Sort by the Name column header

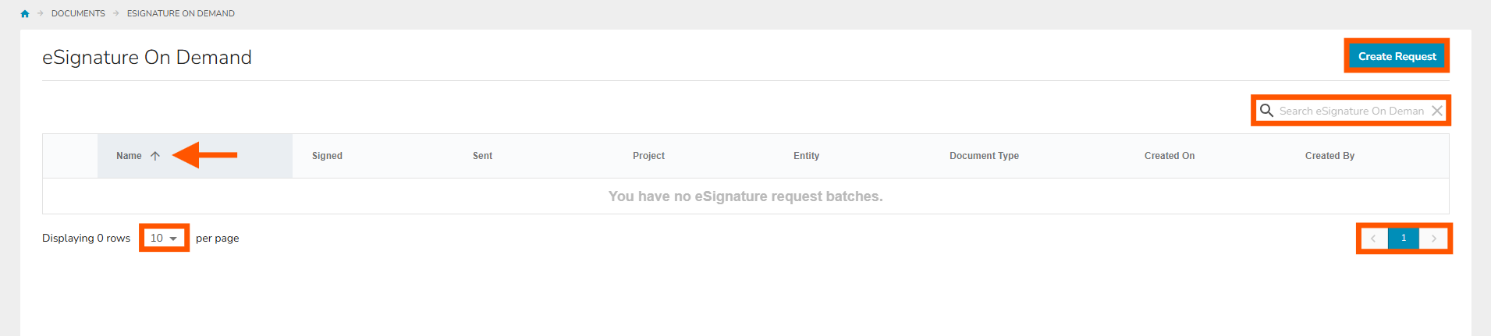pyautogui.click(x=129, y=156)
